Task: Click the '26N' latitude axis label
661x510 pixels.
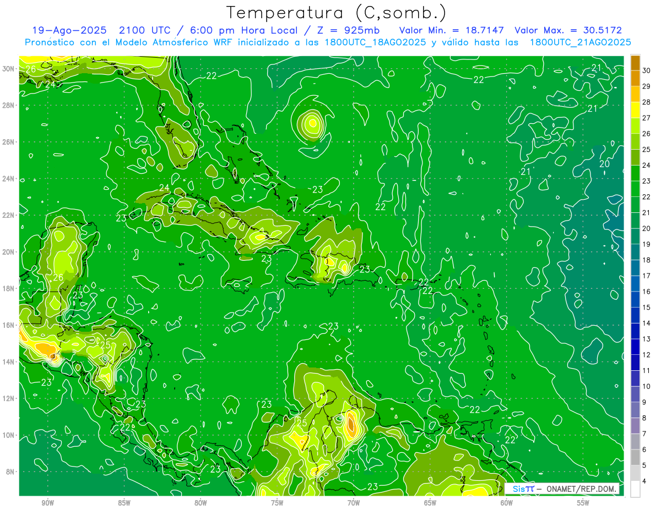Action: (x=9, y=142)
